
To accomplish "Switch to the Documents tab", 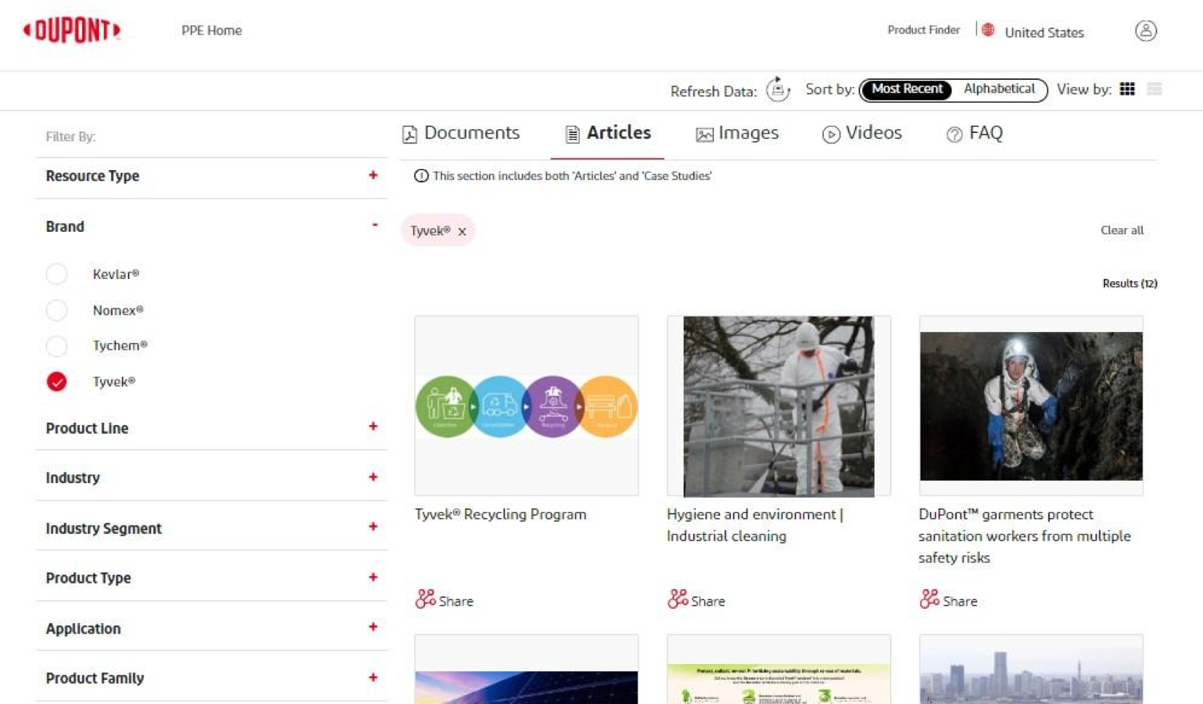I will [461, 133].
